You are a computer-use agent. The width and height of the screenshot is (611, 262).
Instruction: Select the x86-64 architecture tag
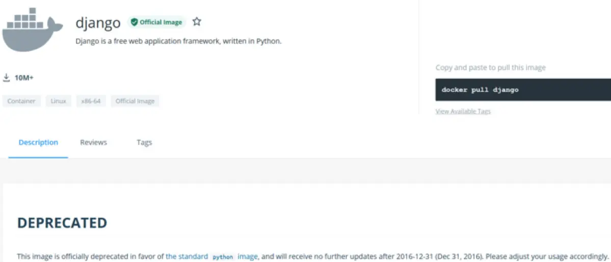91,101
